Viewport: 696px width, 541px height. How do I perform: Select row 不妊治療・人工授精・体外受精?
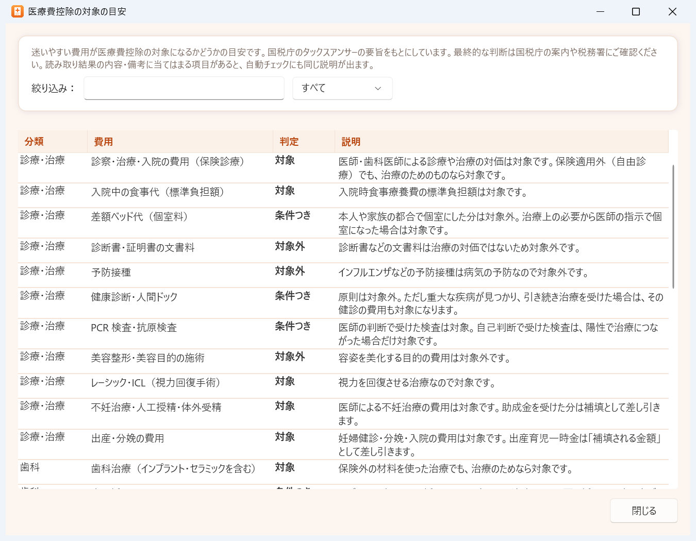[343, 414]
